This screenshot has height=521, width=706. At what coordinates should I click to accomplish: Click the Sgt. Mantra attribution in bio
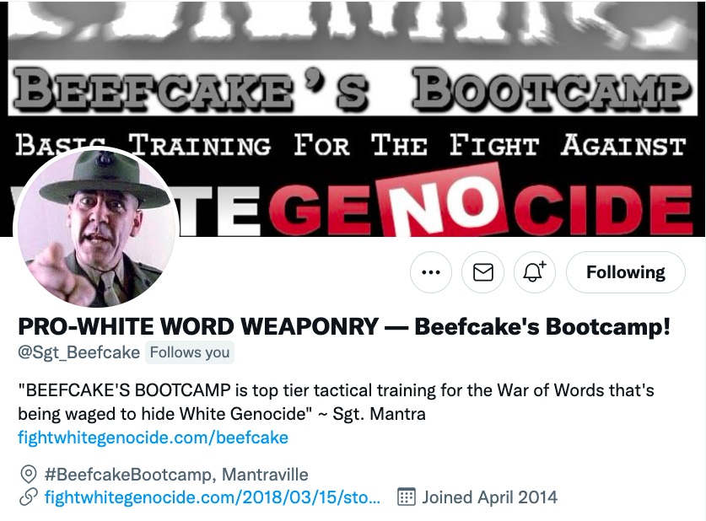point(379,413)
